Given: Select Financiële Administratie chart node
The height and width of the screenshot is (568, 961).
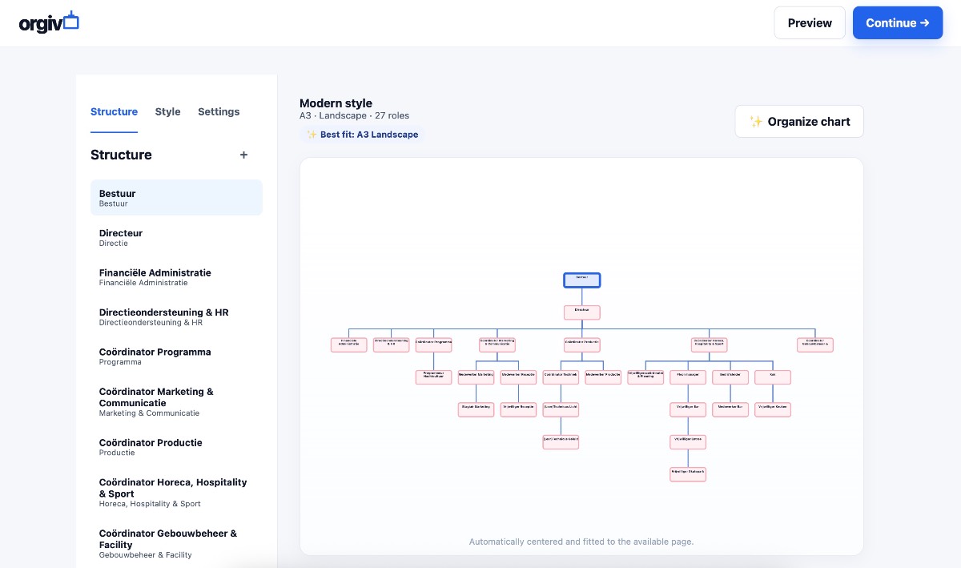Looking at the screenshot, I should tap(349, 344).
